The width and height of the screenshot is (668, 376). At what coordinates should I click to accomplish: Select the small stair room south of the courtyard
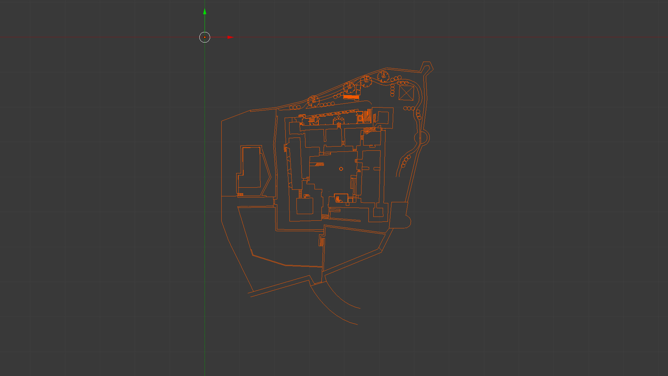341,198
